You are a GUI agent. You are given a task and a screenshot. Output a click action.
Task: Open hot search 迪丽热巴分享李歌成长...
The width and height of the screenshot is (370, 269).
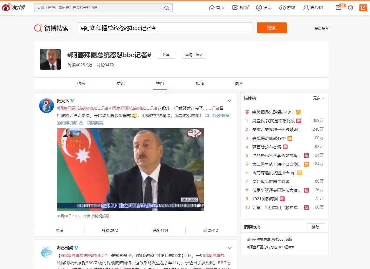pos(277,155)
